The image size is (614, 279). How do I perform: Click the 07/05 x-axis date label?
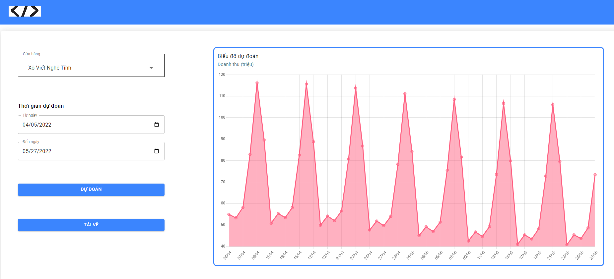452,255
